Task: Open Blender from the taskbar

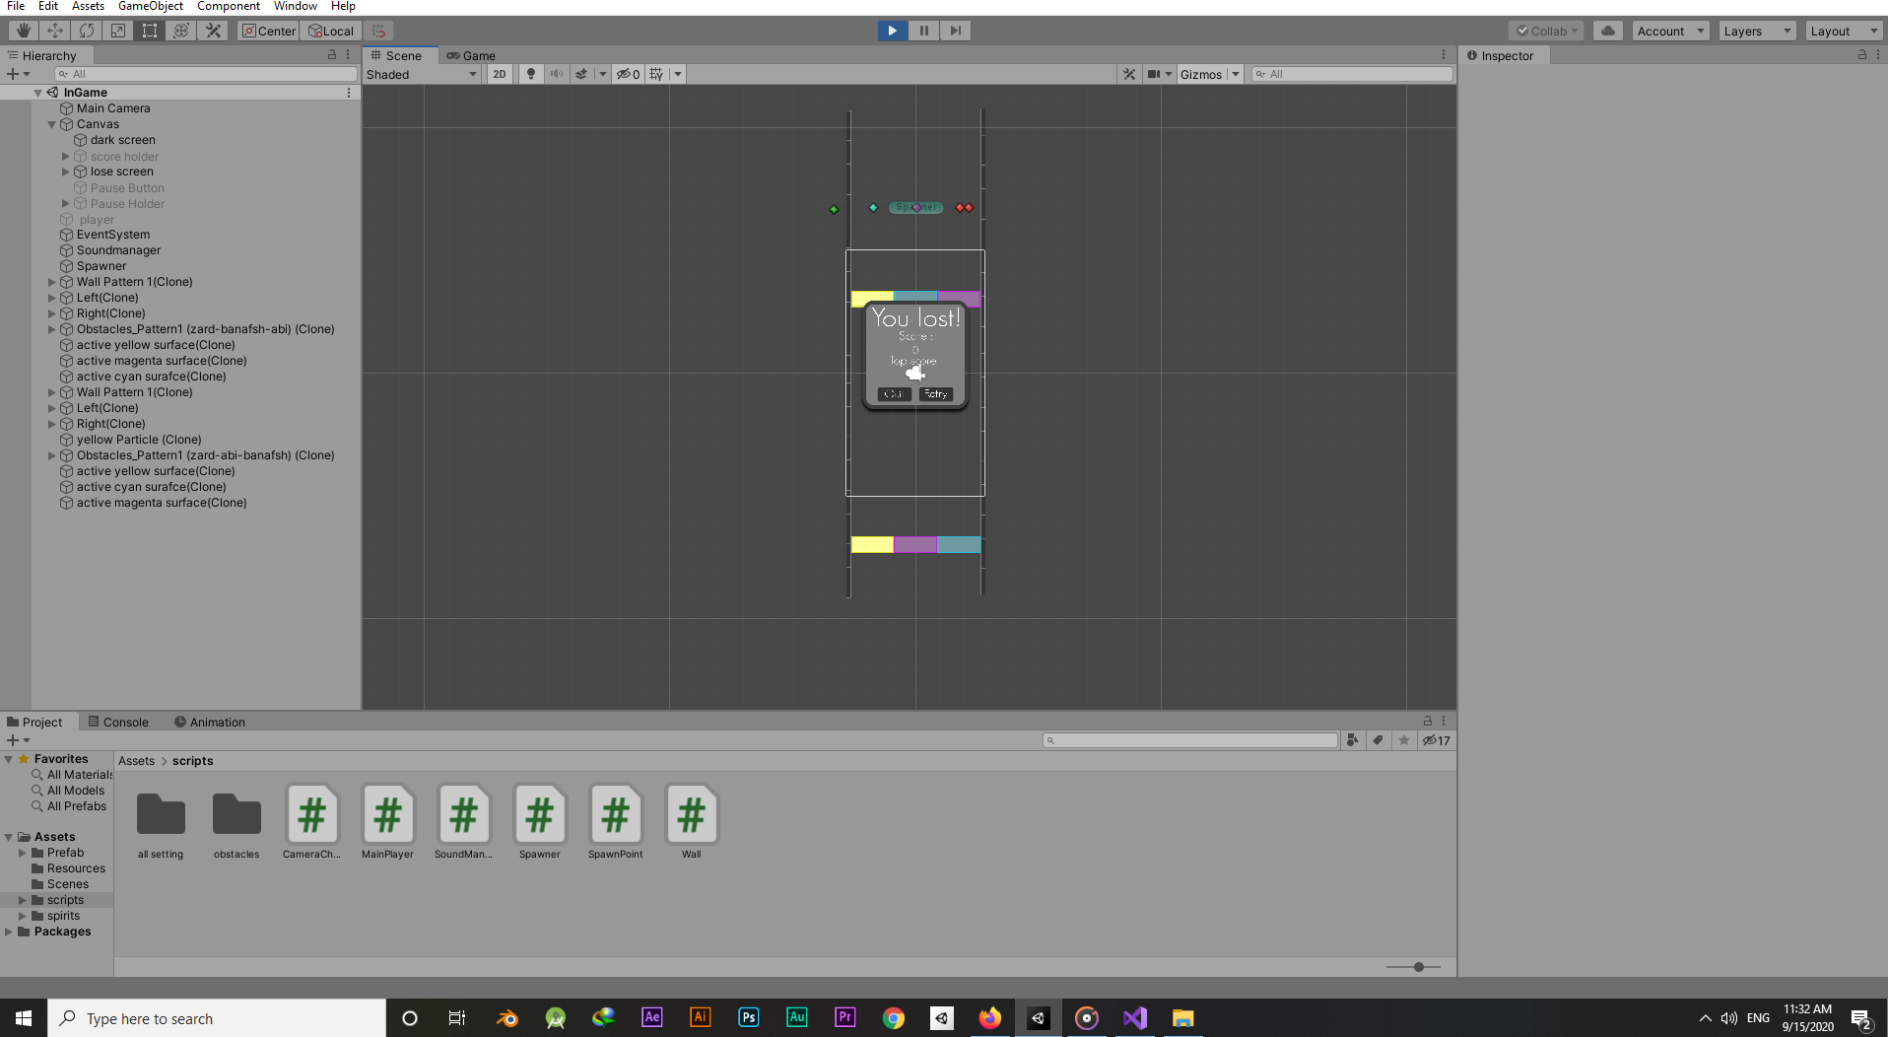Action: [x=506, y=1018]
